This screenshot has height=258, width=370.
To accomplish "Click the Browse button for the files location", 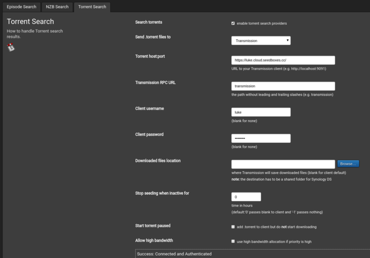I will (348, 163).
